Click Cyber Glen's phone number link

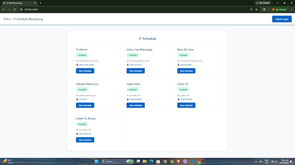tap(135, 99)
